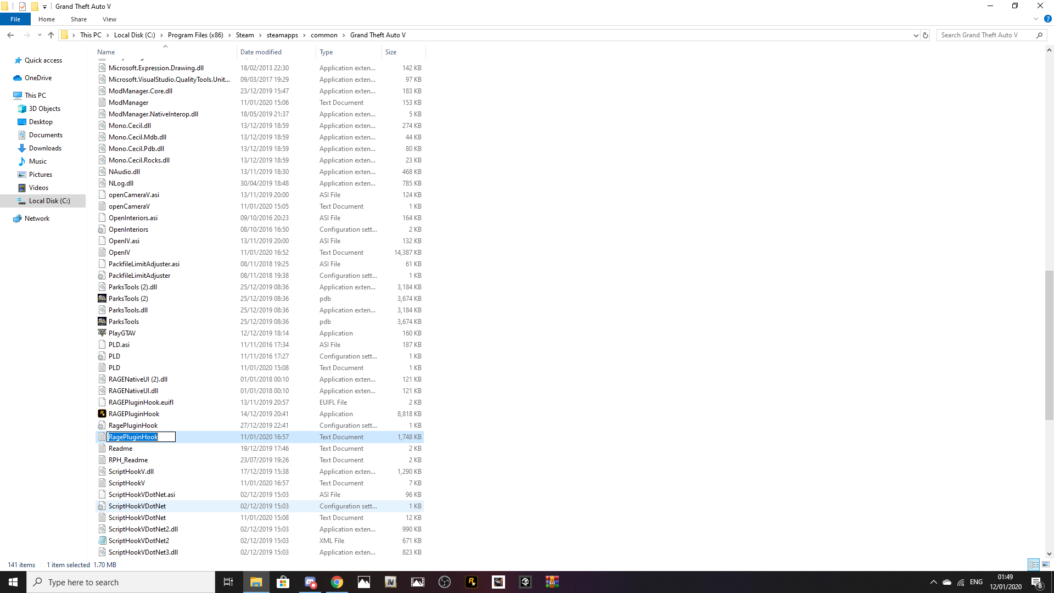Go up one folder level
Screen dimensions: 1054x593
click(51, 35)
